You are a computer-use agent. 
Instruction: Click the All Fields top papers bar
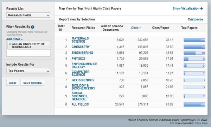[194, 104]
